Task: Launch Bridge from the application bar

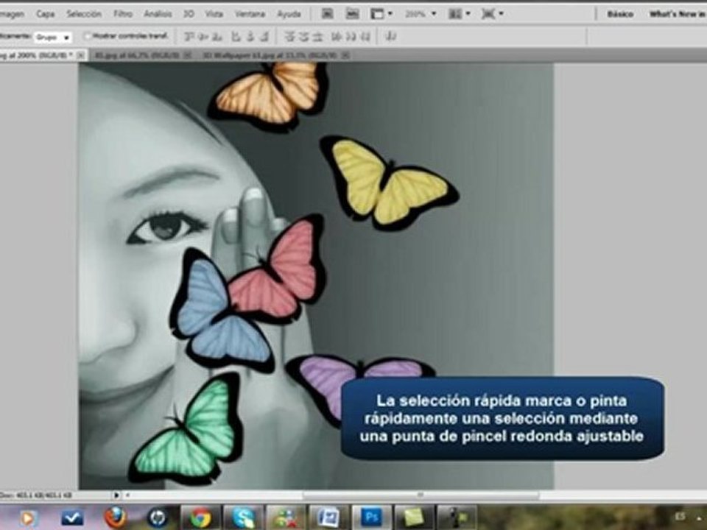Action: click(327, 14)
